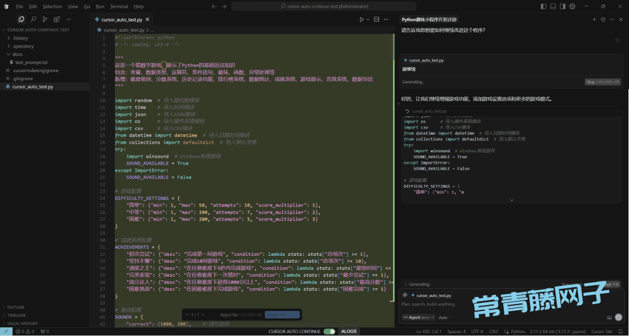Expand the .history folder
This screenshot has height=336, width=629.
click(20, 38)
